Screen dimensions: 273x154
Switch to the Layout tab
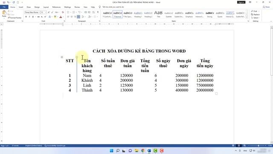[46, 7]
